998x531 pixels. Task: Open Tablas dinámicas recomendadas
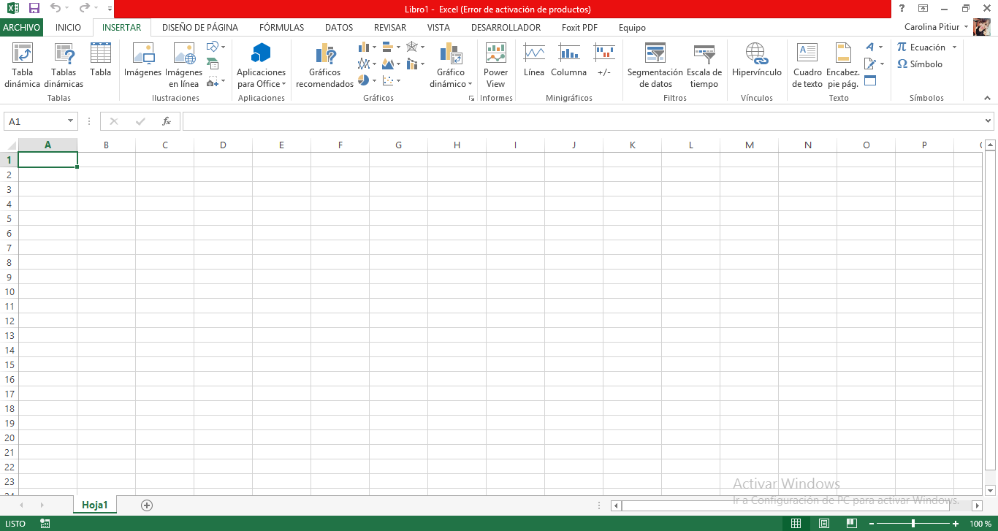64,65
